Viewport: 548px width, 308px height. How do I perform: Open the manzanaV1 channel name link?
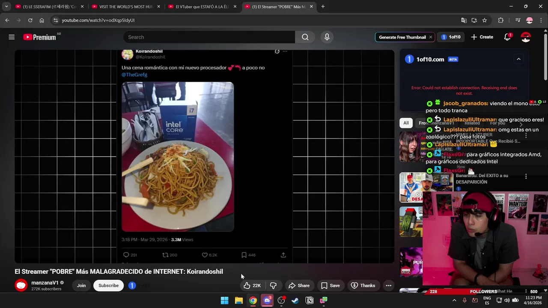click(x=45, y=283)
